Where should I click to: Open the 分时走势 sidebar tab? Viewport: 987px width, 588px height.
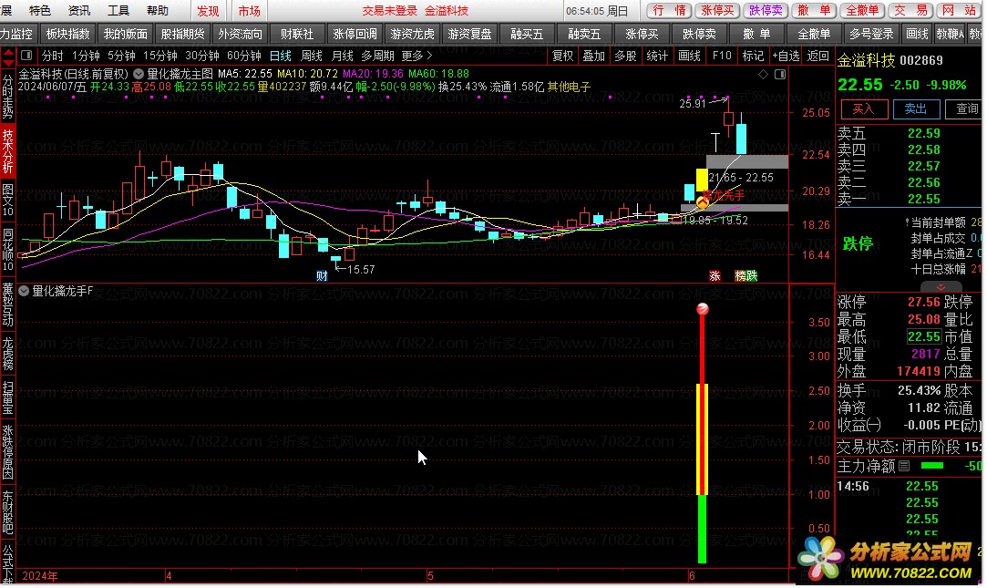pyautogui.click(x=7, y=97)
